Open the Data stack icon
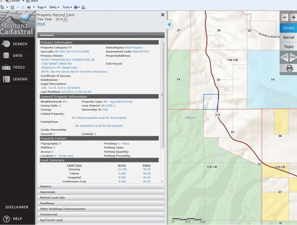The image size is (297, 225). 6,56
